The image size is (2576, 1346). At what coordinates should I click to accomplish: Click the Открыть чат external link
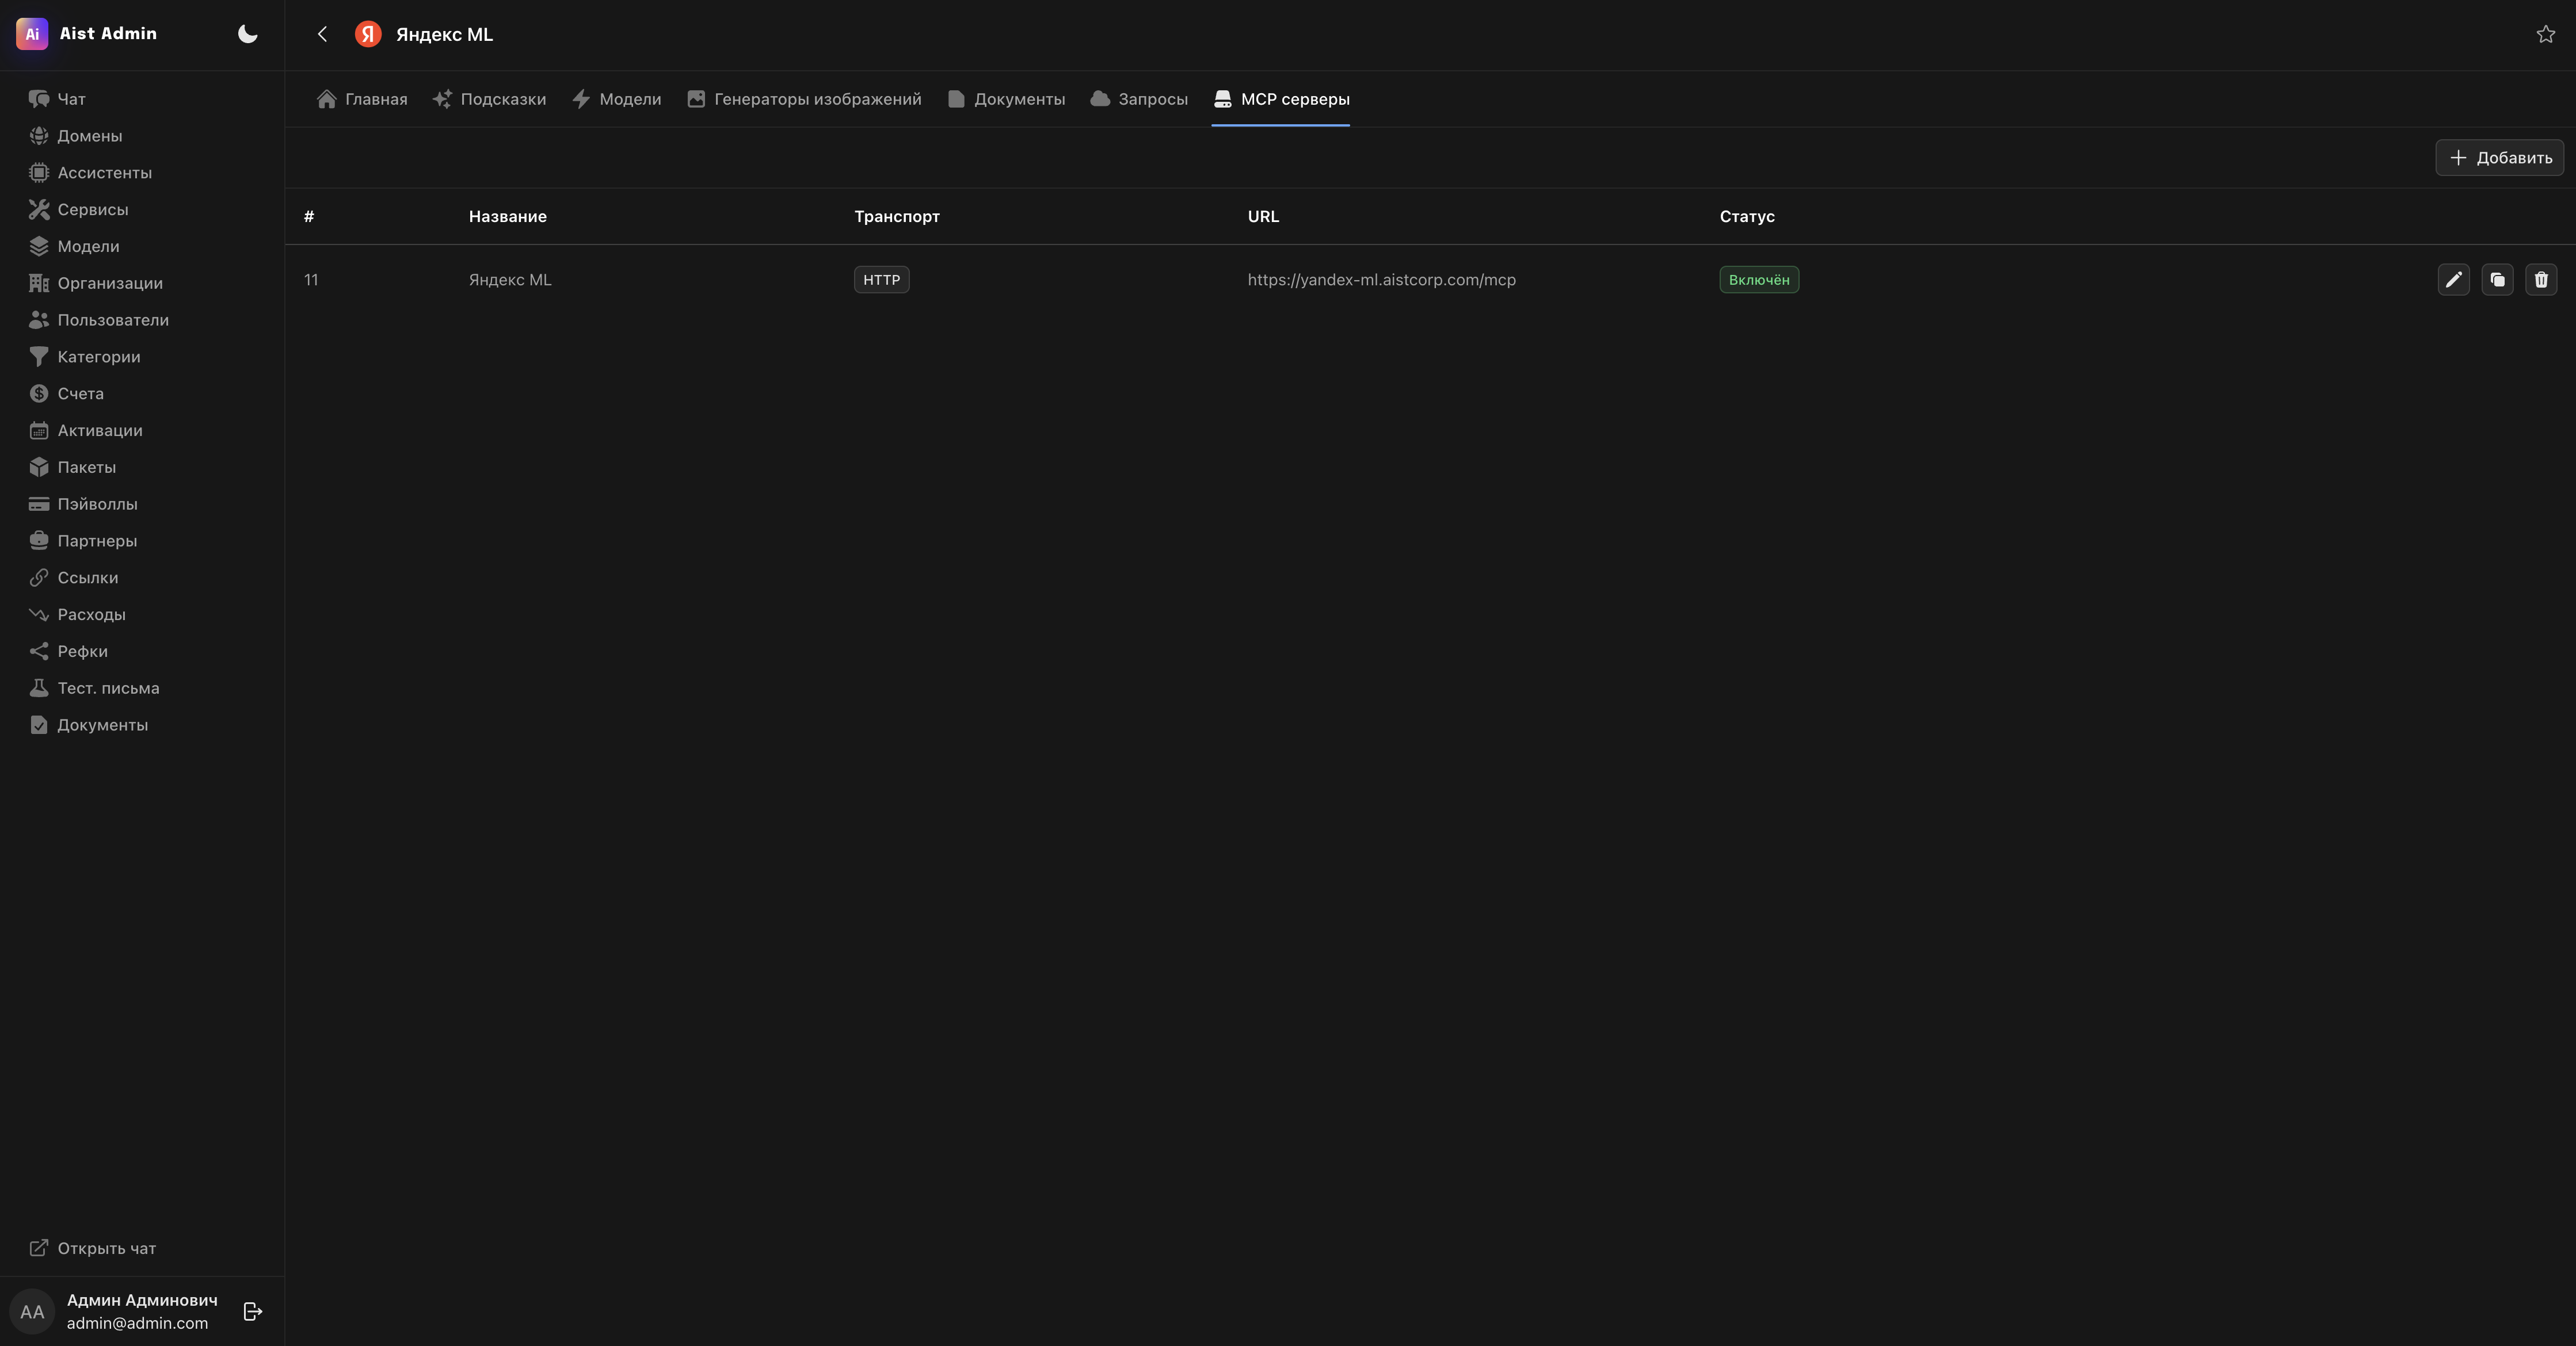pyautogui.click(x=93, y=1248)
